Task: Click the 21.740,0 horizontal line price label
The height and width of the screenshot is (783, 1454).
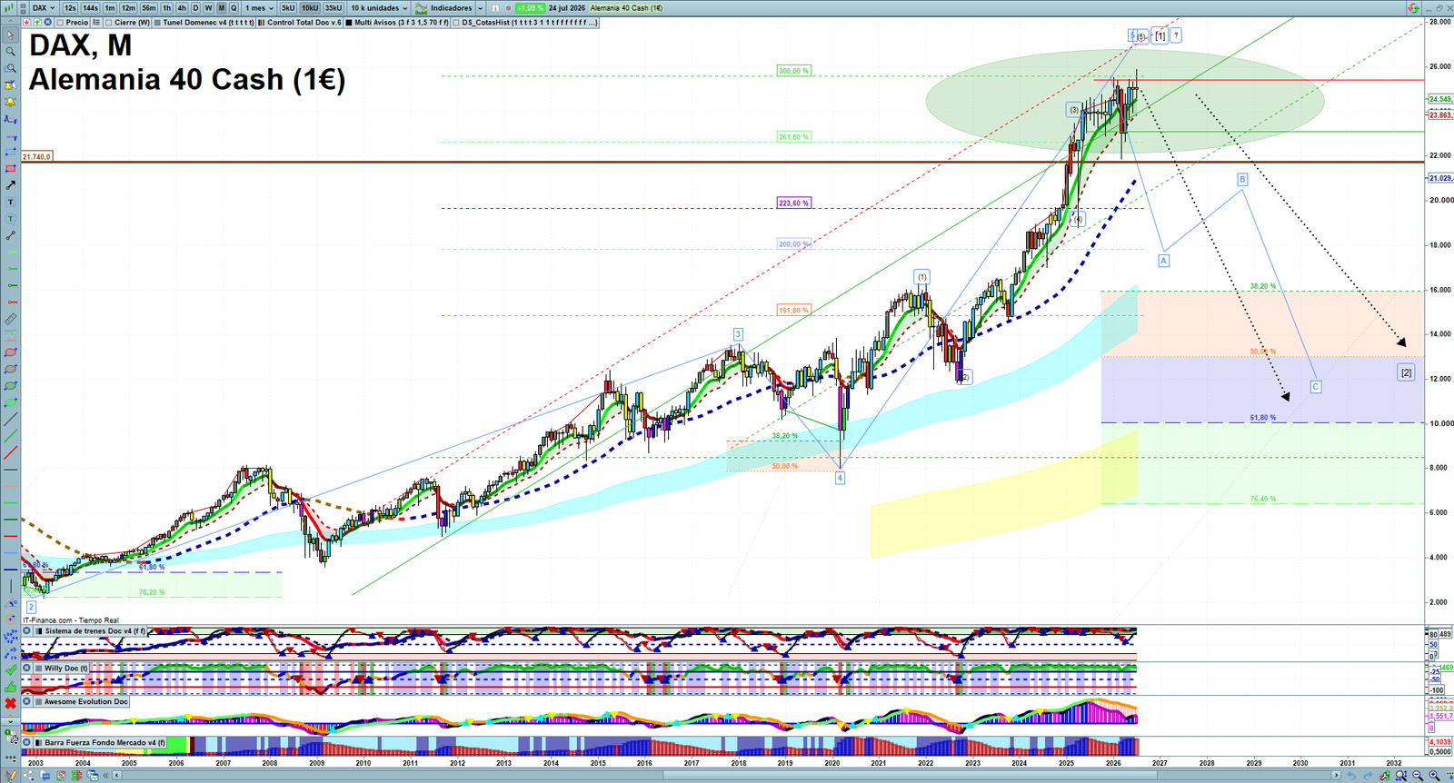Action: [36, 157]
